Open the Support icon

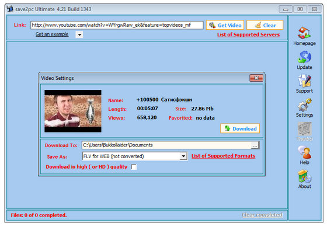click(304, 81)
